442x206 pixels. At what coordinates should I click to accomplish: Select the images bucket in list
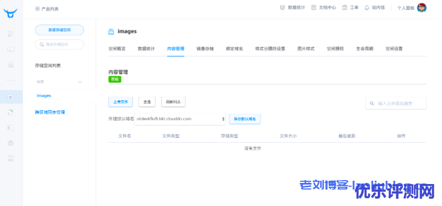pos(43,96)
